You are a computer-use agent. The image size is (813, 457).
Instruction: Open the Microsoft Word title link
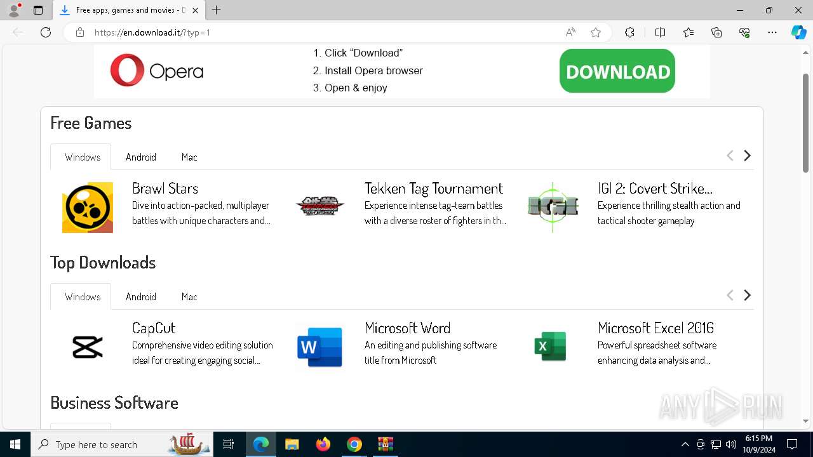(x=408, y=328)
